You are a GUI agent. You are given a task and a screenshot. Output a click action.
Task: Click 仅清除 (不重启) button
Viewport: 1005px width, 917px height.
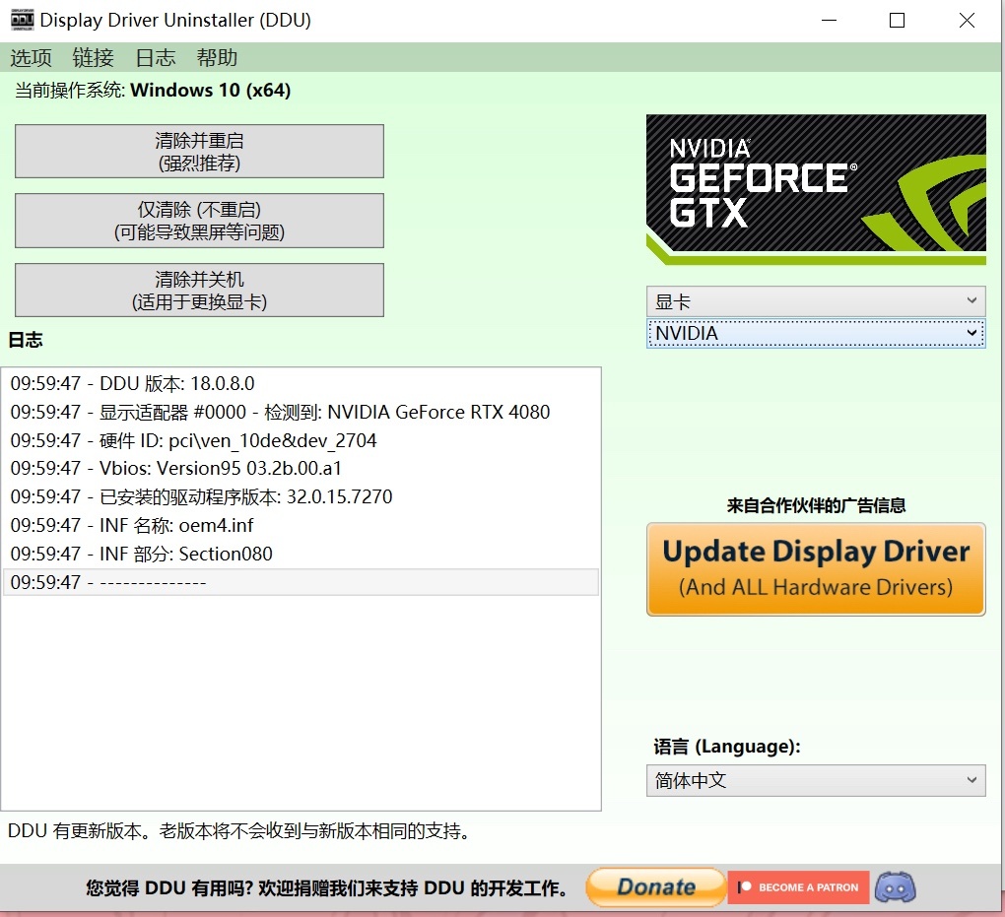199,221
